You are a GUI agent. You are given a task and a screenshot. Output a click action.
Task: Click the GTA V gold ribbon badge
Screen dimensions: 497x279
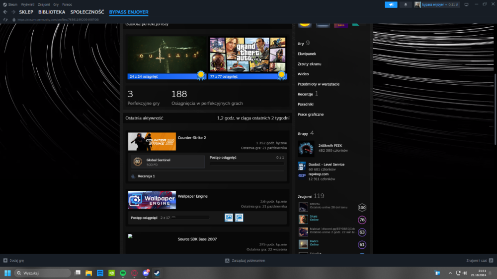(281, 75)
